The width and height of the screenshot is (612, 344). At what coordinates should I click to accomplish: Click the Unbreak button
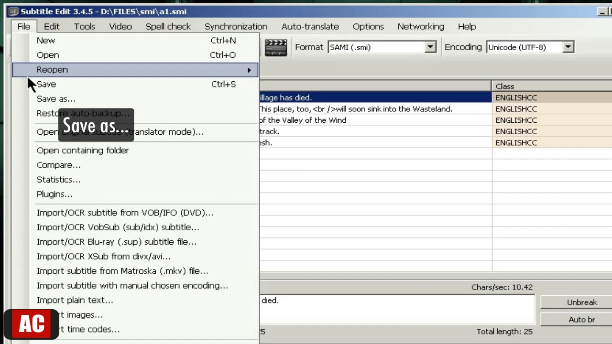tap(576, 302)
